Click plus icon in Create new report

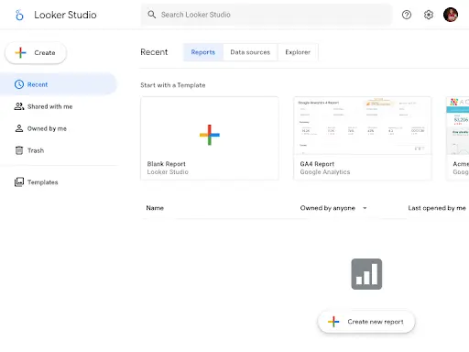coord(333,322)
